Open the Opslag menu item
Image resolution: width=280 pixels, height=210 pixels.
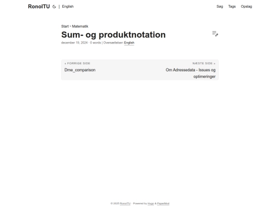(x=246, y=6)
